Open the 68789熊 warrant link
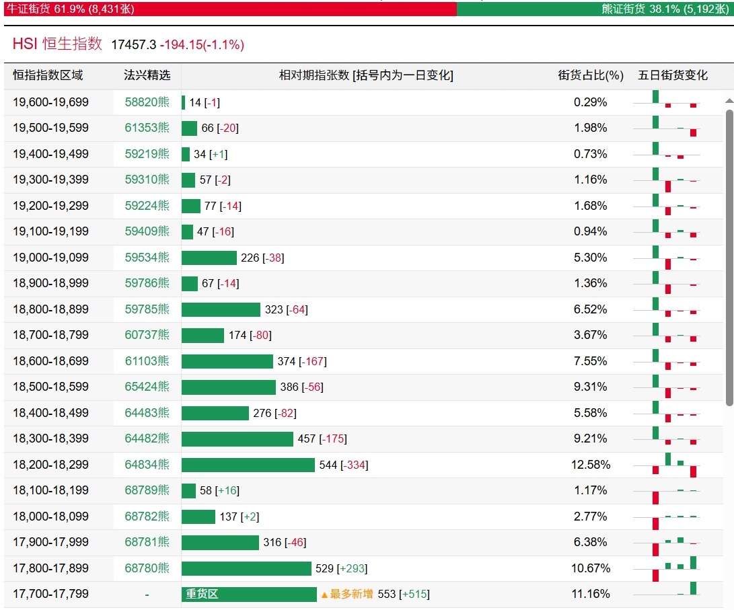734x610 pixels. point(147,491)
